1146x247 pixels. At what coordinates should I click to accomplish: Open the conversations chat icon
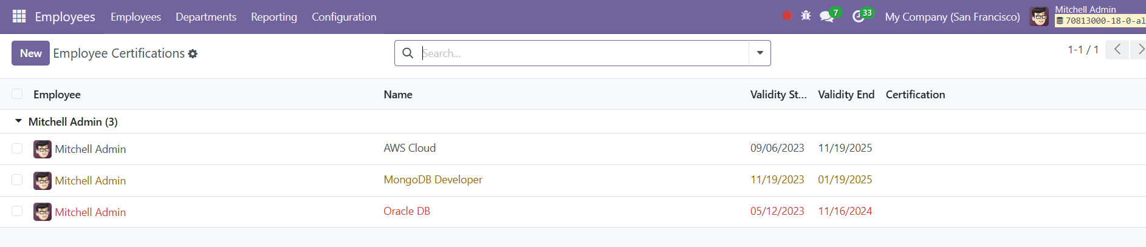(826, 16)
